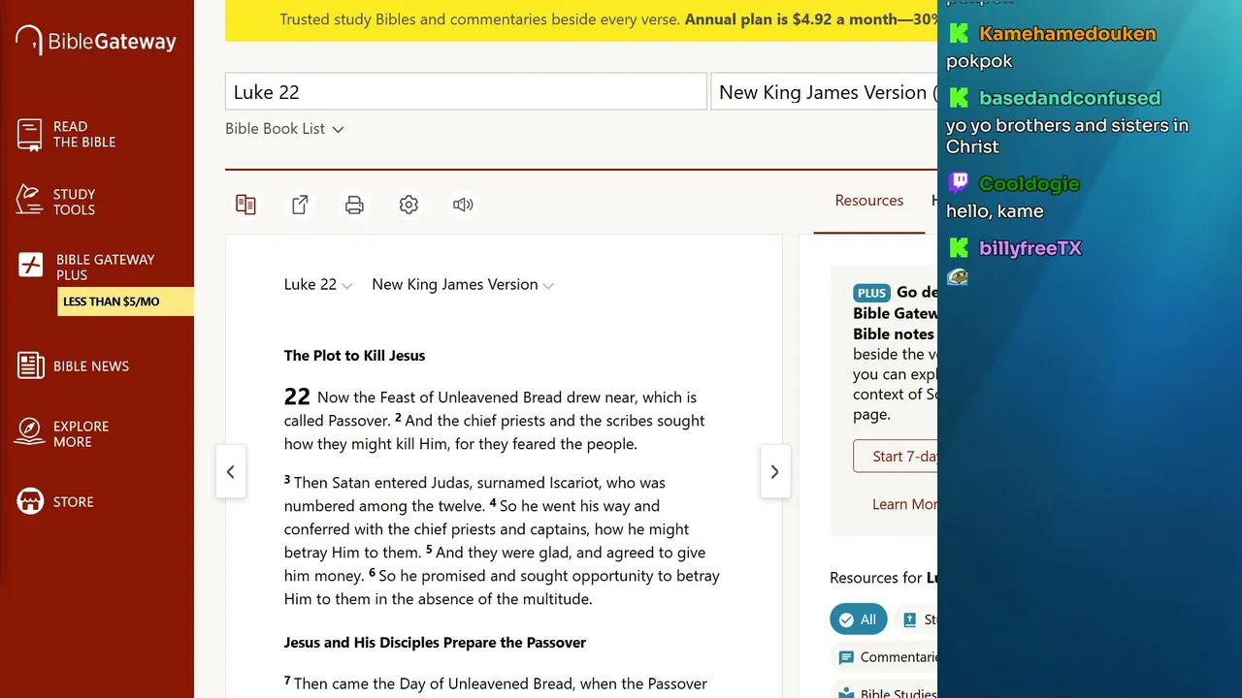The image size is (1242, 698).
Task: Click the basedandconfused username in chat
Action: pyautogui.click(x=1069, y=98)
